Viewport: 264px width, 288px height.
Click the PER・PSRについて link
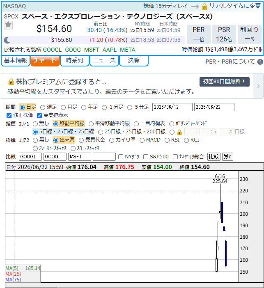pos(230,62)
